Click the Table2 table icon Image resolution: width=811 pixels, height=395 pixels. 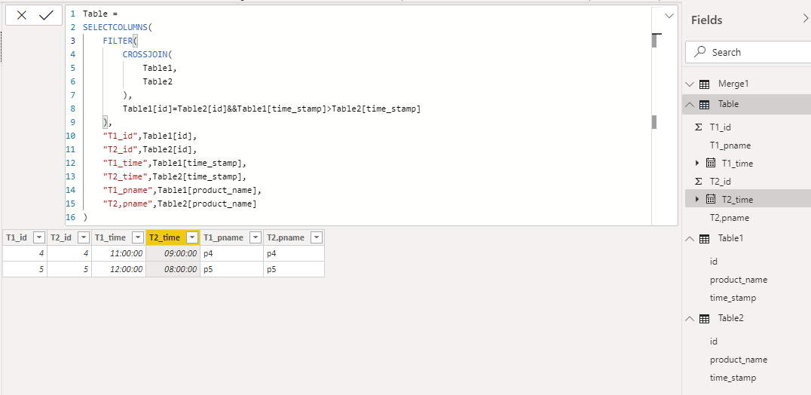[704, 318]
